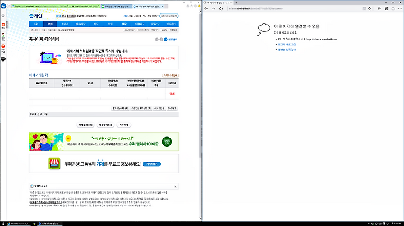Click the blue 자세히보기 button on store banner
The height and width of the screenshot is (226, 404).
pos(151,164)
